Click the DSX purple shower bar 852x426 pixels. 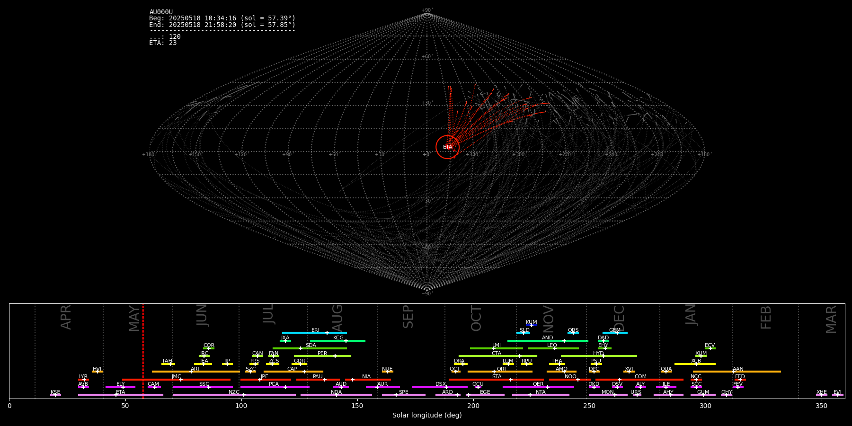(x=440, y=387)
